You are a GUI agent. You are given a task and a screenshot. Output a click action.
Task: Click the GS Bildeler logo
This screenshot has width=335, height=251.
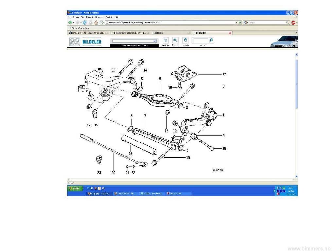[x=86, y=42]
